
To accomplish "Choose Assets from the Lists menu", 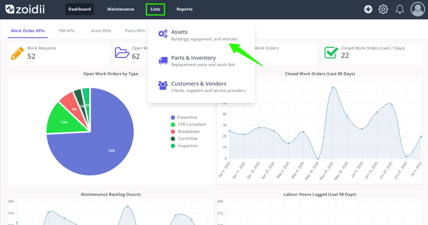I will click(x=201, y=35).
